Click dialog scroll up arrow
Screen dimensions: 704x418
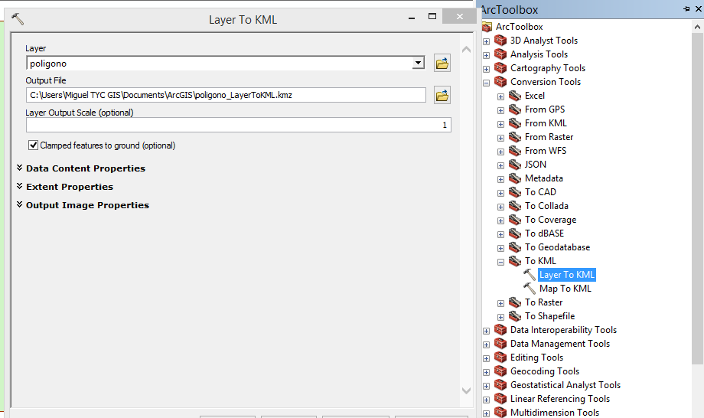pyautogui.click(x=467, y=50)
